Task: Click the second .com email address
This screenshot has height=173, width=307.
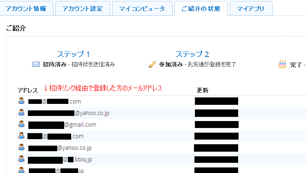Action: pyautogui.click(x=56, y=136)
